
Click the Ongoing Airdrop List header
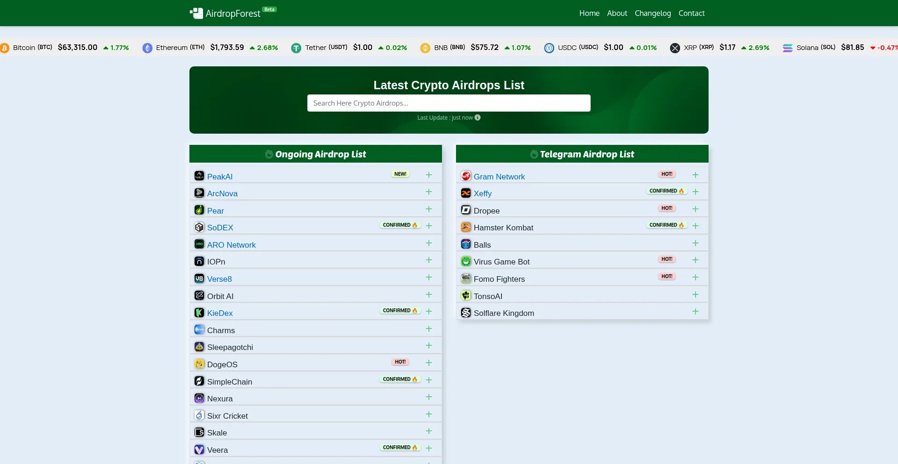[316, 154]
